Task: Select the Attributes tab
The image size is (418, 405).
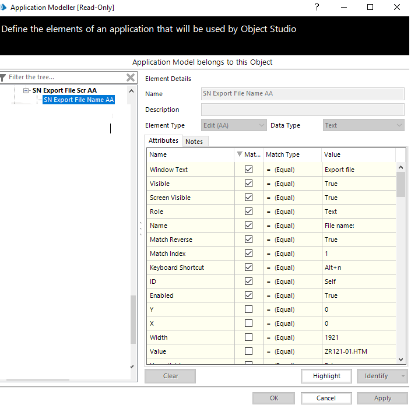Action: [163, 141]
